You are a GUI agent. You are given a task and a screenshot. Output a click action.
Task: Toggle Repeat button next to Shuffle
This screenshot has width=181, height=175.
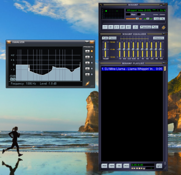point(155,27)
